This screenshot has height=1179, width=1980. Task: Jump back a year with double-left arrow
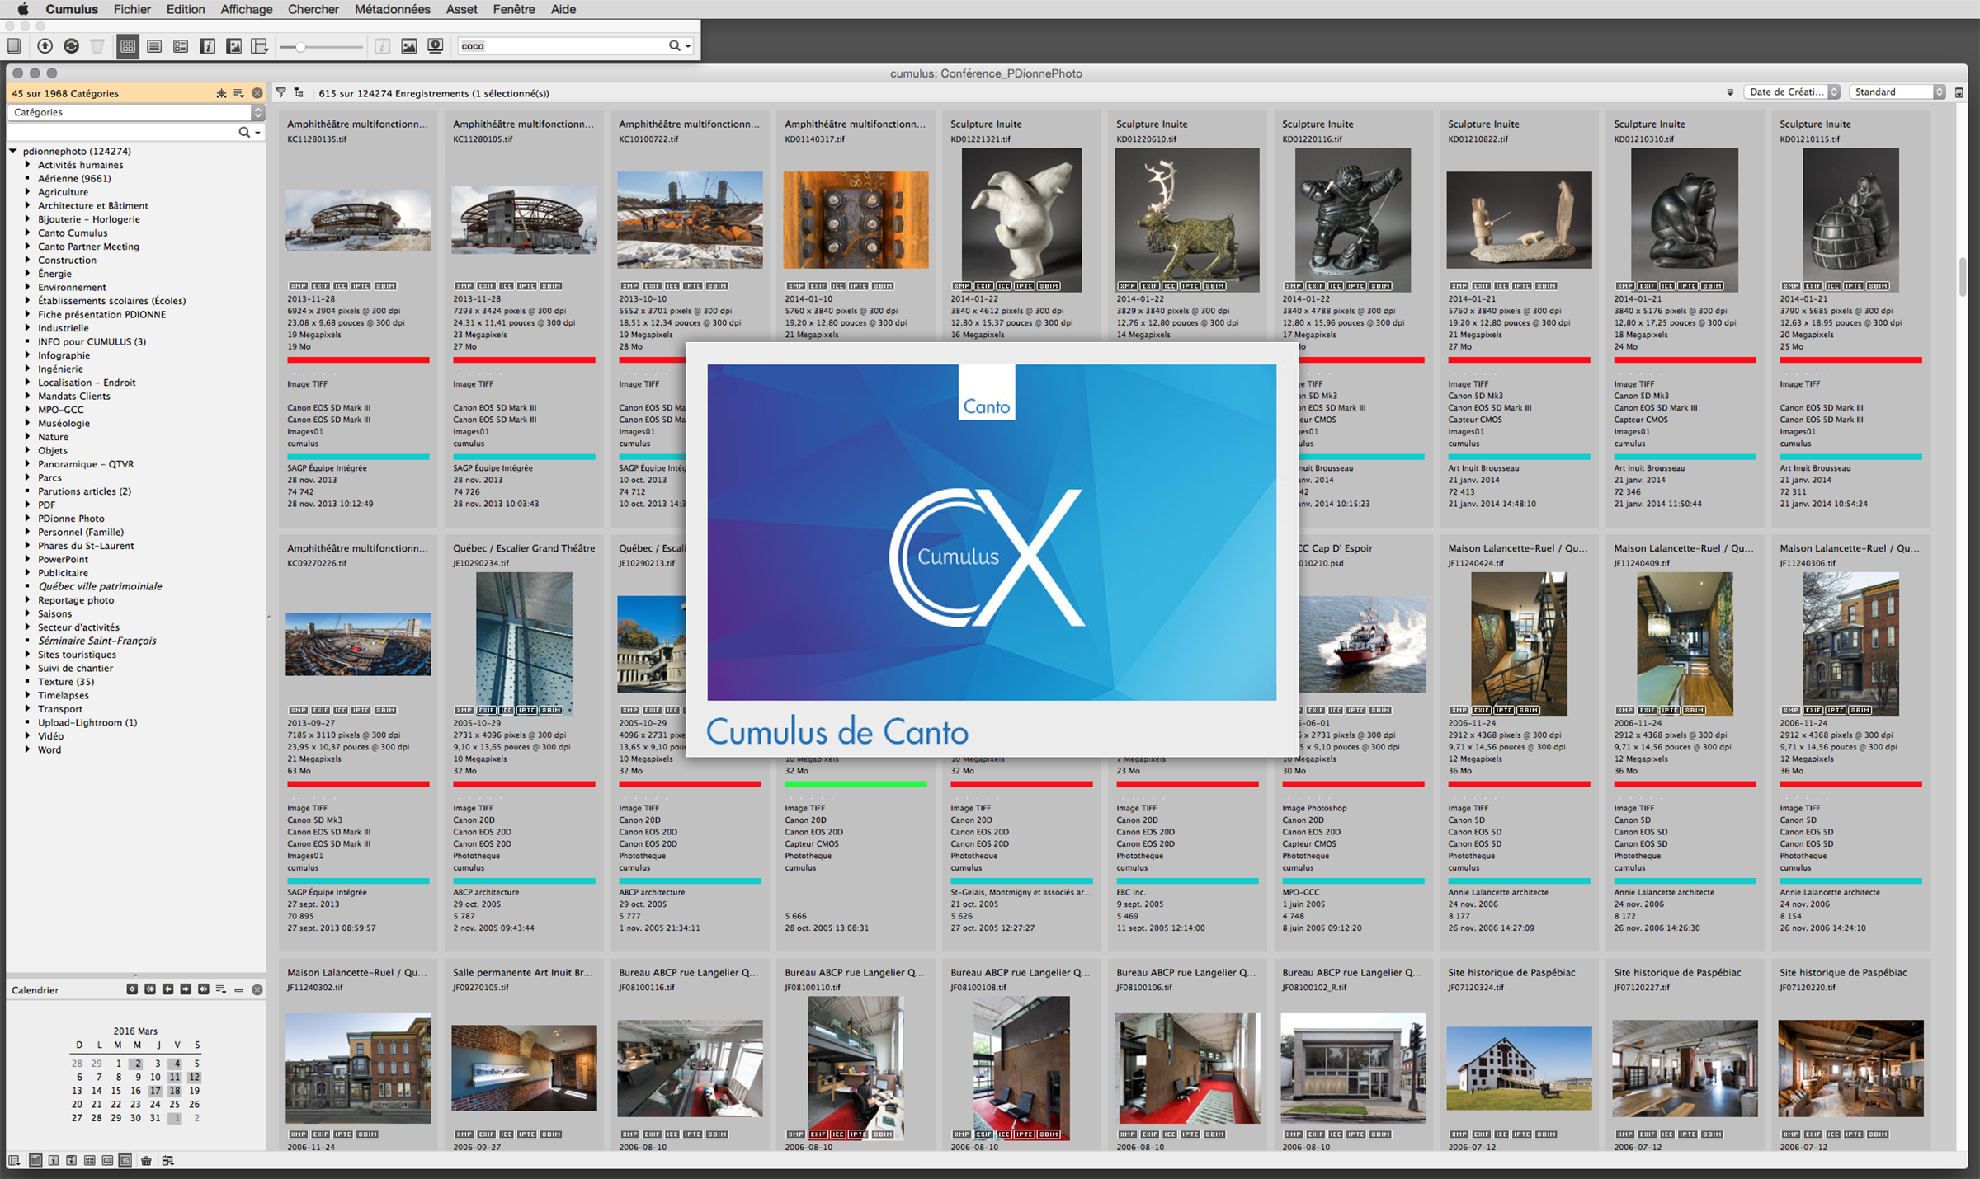pyautogui.click(x=150, y=989)
